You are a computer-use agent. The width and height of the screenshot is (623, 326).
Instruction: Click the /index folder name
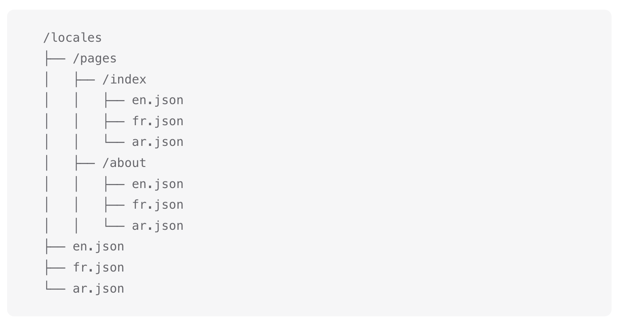[124, 80]
